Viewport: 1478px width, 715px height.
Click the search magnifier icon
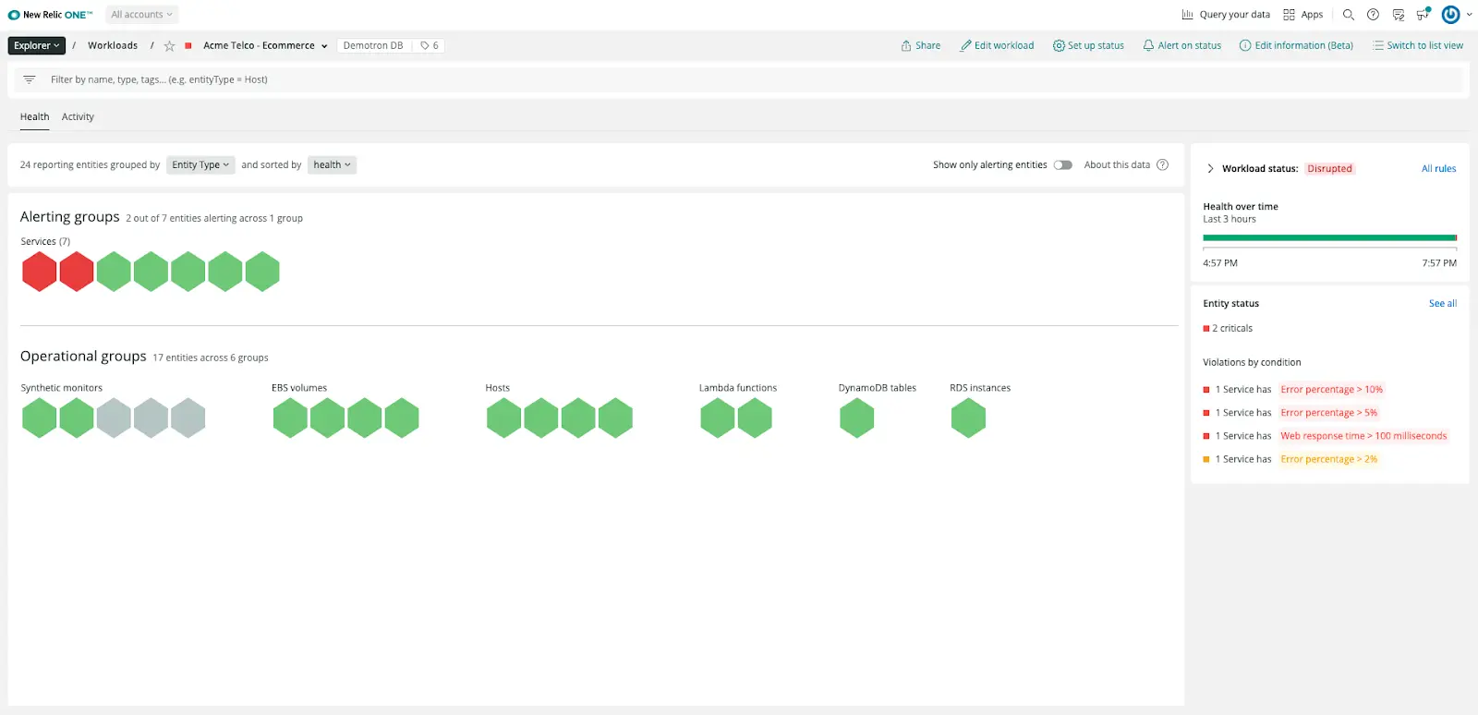[1349, 15]
